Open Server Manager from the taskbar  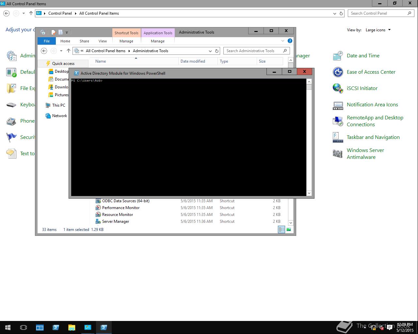pyautogui.click(x=40, y=327)
